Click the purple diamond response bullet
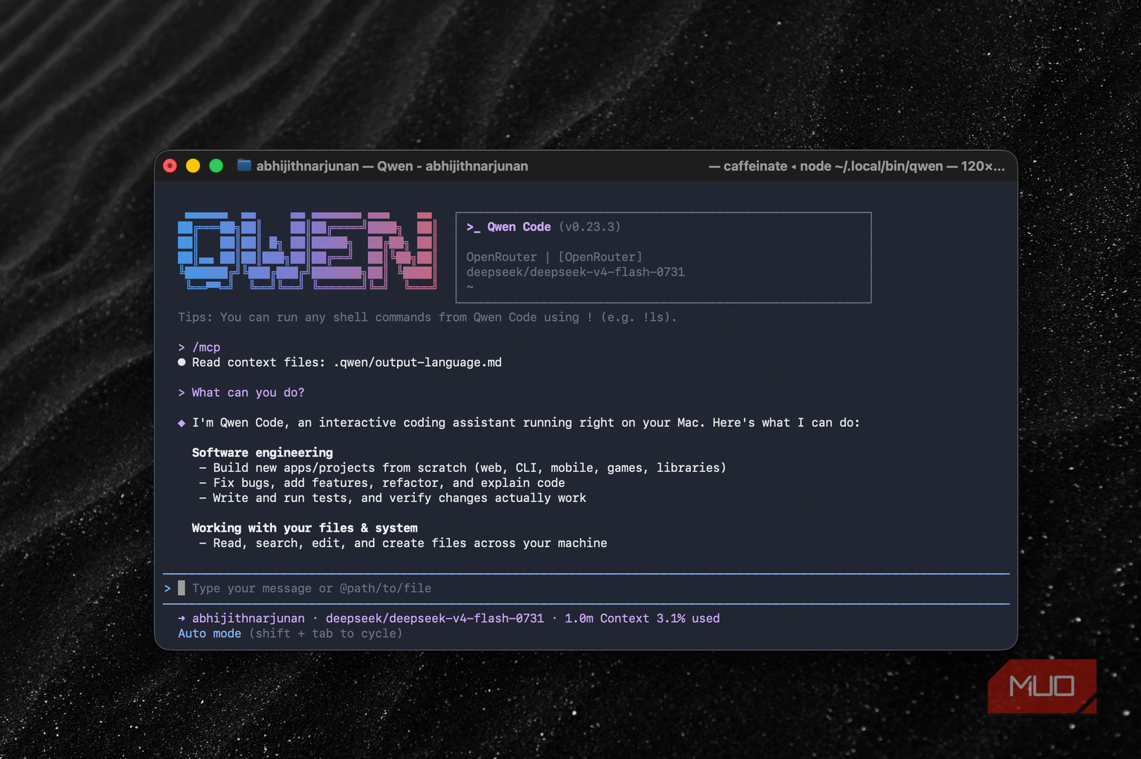 pyautogui.click(x=181, y=423)
